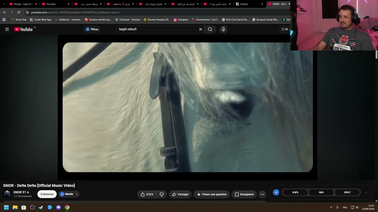Show hidden system tray icons
This screenshot has width=378, height=212.
[331, 207]
